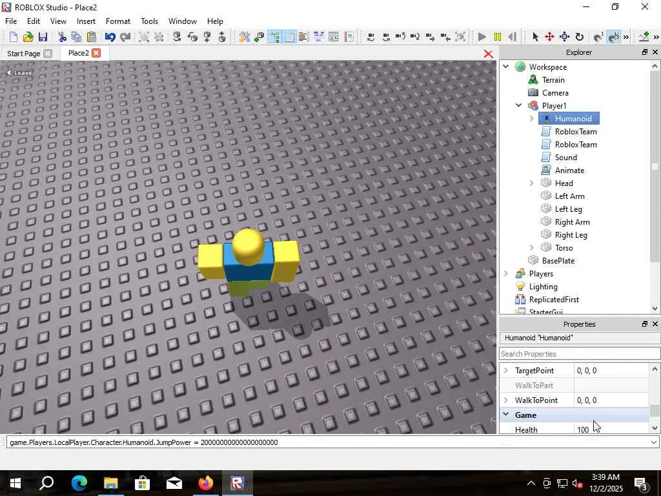Expand the Head node arrow
This screenshot has height=496, width=661.
[532, 183]
